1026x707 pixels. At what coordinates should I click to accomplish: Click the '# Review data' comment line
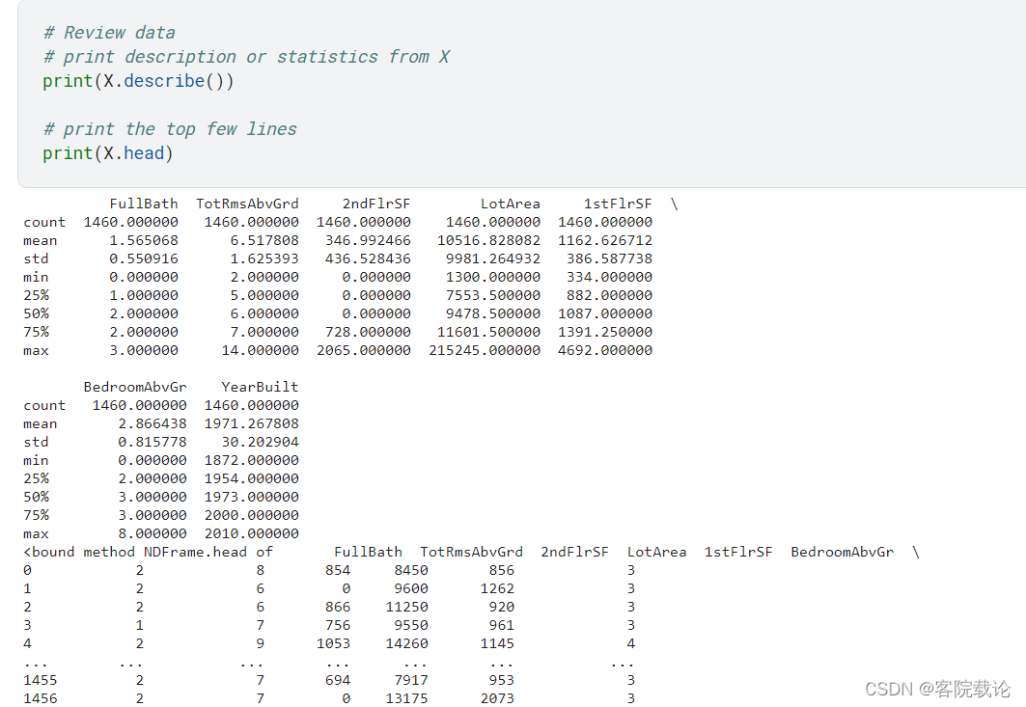pyautogui.click(x=109, y=33)
